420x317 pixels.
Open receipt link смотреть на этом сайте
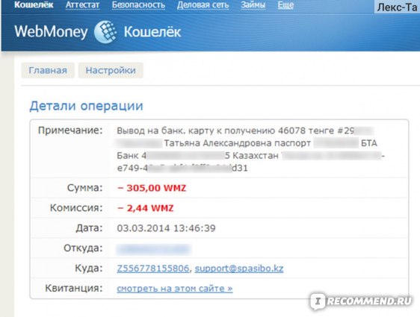tap(175, 289)
